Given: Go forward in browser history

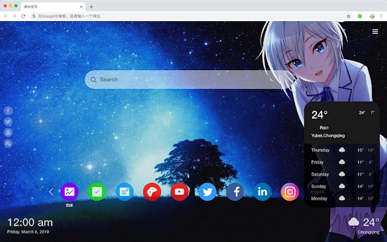Looking at the screenshot, I should (14, 16).
